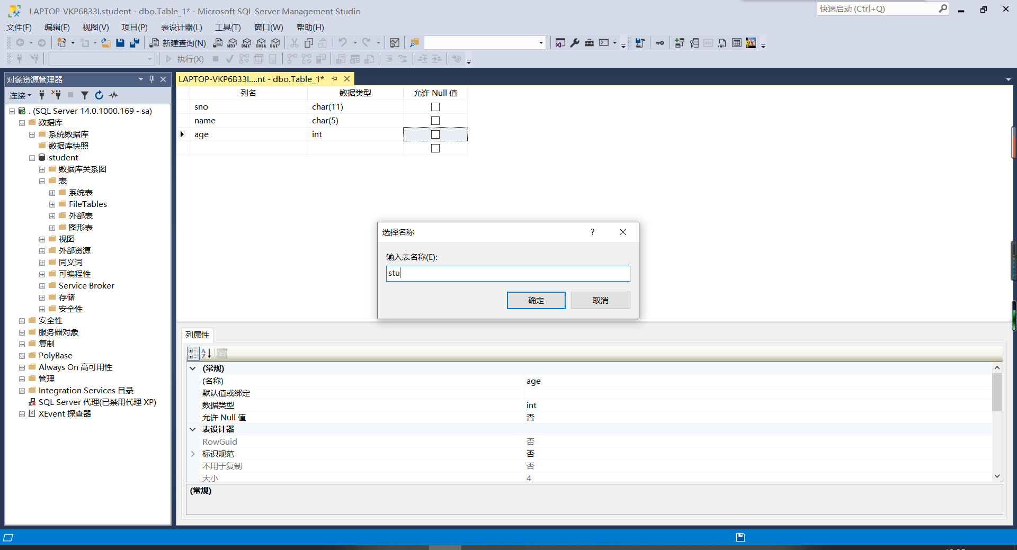Expand the Service Broker node
Screen dimensions: 1017x550
click(x=42, y=285)
